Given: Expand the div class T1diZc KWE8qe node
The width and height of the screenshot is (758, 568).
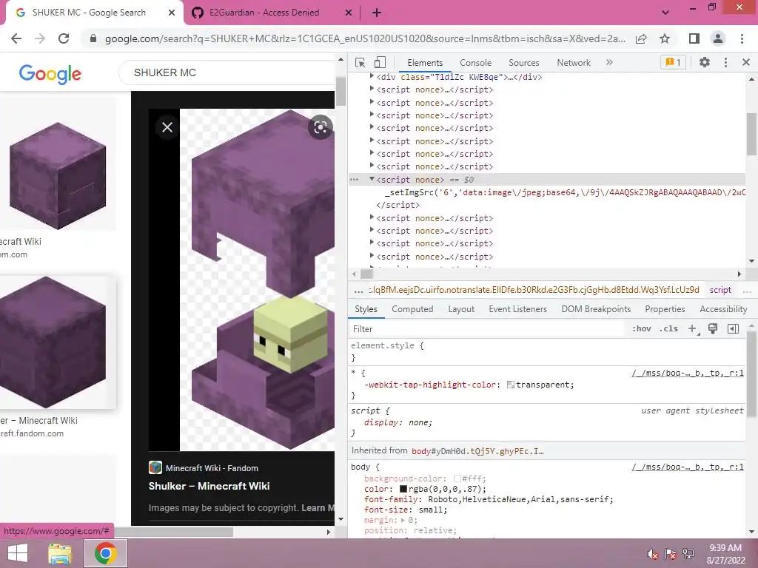Looking at the screenshot, I should pyautogui.click(x=372, y=76).
